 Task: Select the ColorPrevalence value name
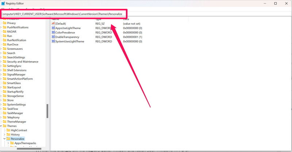(65, 32)
